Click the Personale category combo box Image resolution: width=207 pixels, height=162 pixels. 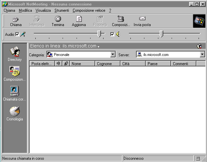(81, 54)
